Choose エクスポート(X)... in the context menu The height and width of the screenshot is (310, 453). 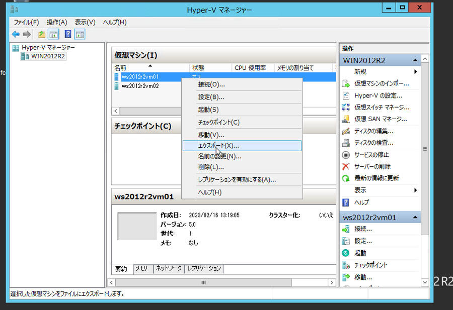point(242,146)
